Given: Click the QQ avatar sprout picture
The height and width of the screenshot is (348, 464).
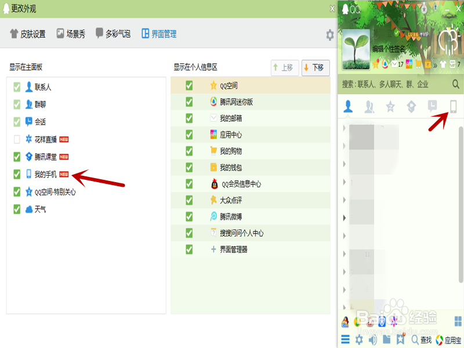Looking at the screenshot, I should [x=356, y=49].
